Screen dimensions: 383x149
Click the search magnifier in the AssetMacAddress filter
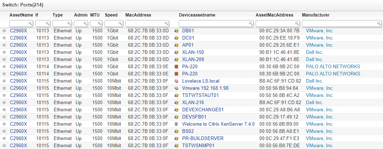coord(297,23)
